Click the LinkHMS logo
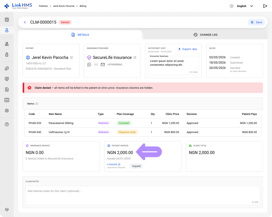 pyautogui.click(x=18, y=6)
